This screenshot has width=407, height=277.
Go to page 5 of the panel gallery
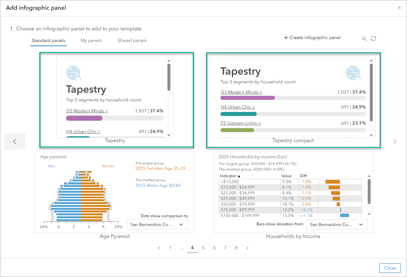203,248
